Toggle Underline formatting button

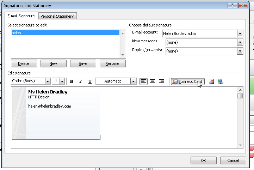[90, 81]
